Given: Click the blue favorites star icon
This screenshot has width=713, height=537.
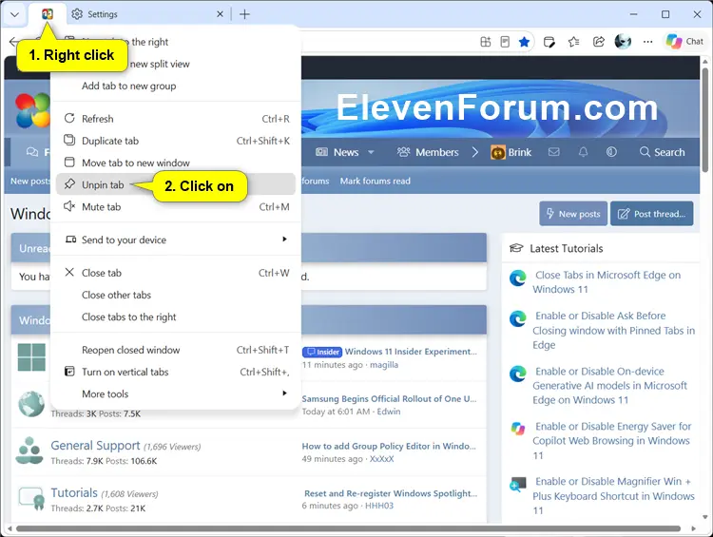Looking at the screenshot, I should [x=524, y=42].
